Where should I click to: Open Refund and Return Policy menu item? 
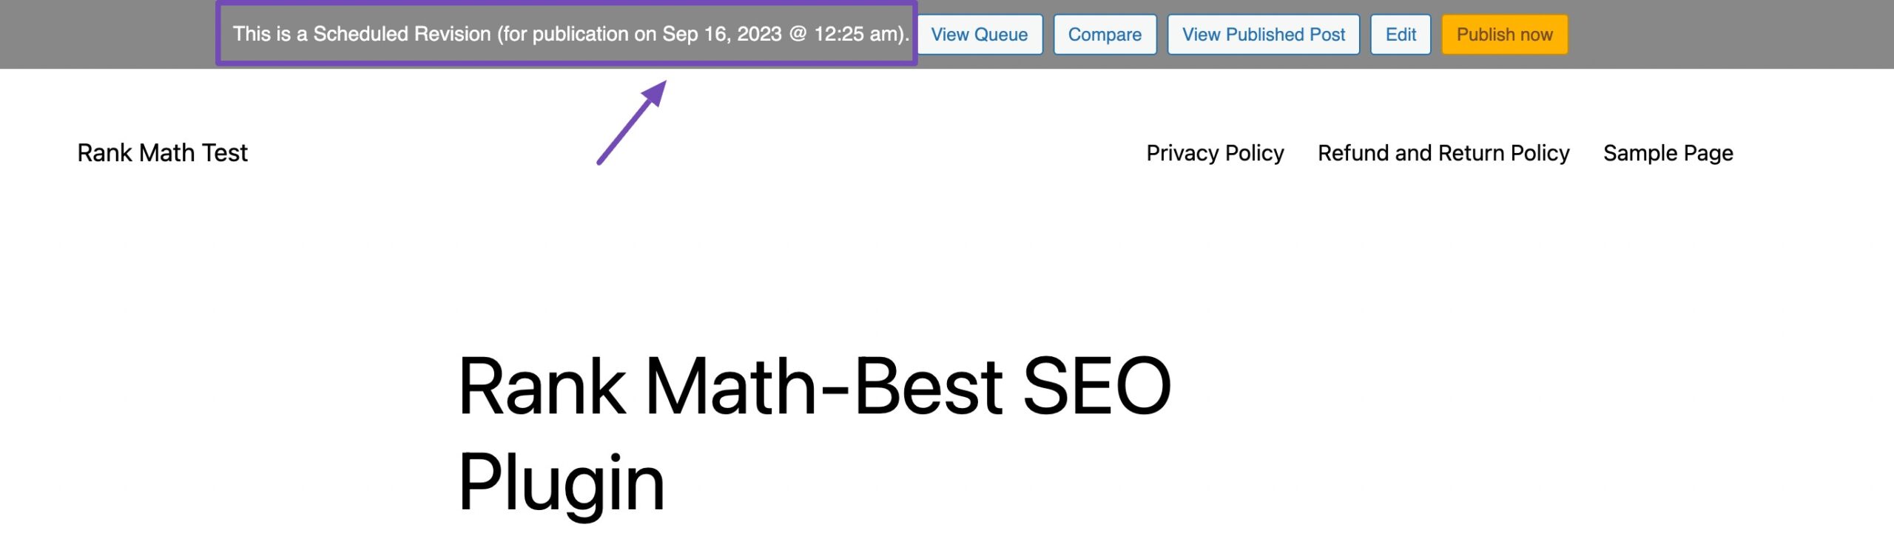1443,153
